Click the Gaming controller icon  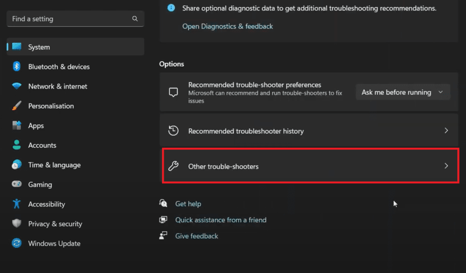click(x=17, y=185)
